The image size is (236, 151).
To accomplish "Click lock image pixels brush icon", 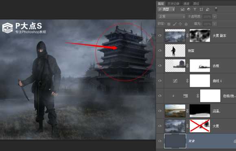I will (175, 24).
